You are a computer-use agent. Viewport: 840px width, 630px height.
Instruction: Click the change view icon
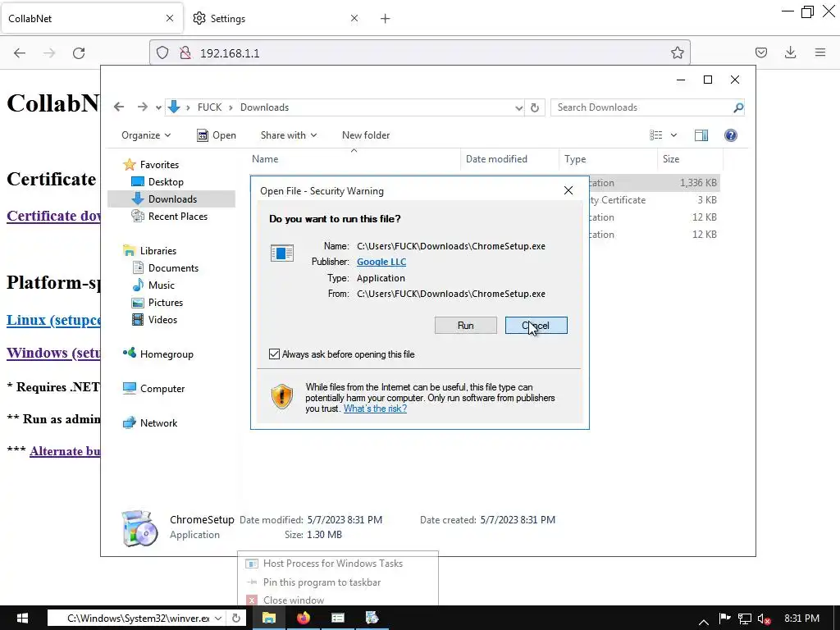(x=656, y=135)
